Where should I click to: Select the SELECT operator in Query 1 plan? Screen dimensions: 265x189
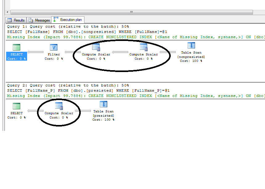tap(16, 54)
